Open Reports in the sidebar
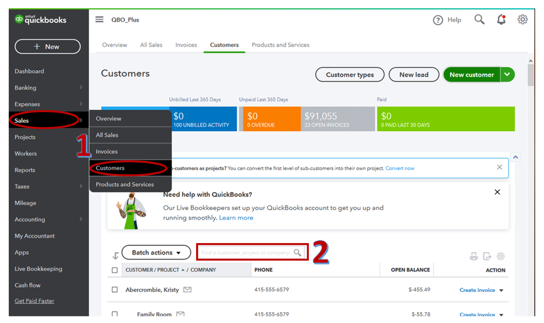Image resolution: width=544 pixels, height=323 pixels. [x=25, y=170]
